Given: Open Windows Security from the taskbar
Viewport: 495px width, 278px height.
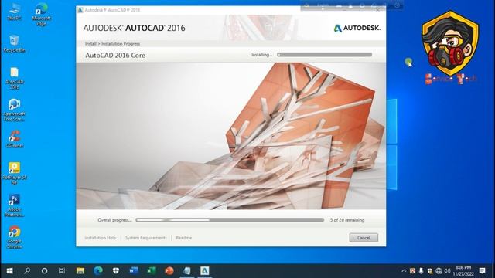Looking at the screenshot, I should (x=116, y=271).
